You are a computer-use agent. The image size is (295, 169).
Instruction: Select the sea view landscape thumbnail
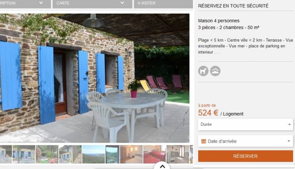(x=94, y=154)
